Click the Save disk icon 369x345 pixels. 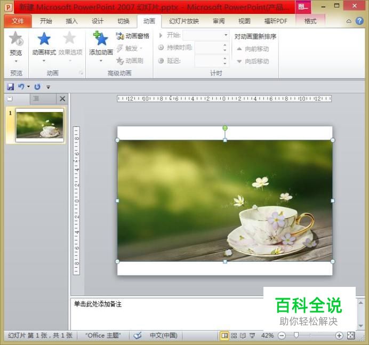(10, 87)
